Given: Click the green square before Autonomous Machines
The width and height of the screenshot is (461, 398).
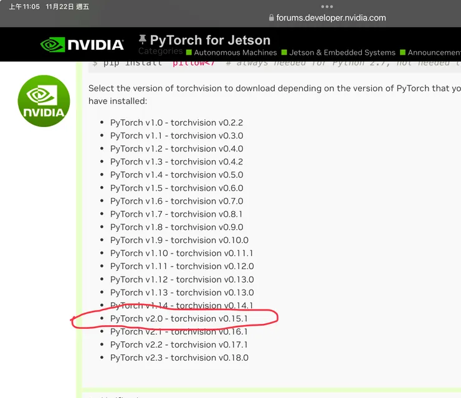Looking at the screenshot, I should click(189, 52).
